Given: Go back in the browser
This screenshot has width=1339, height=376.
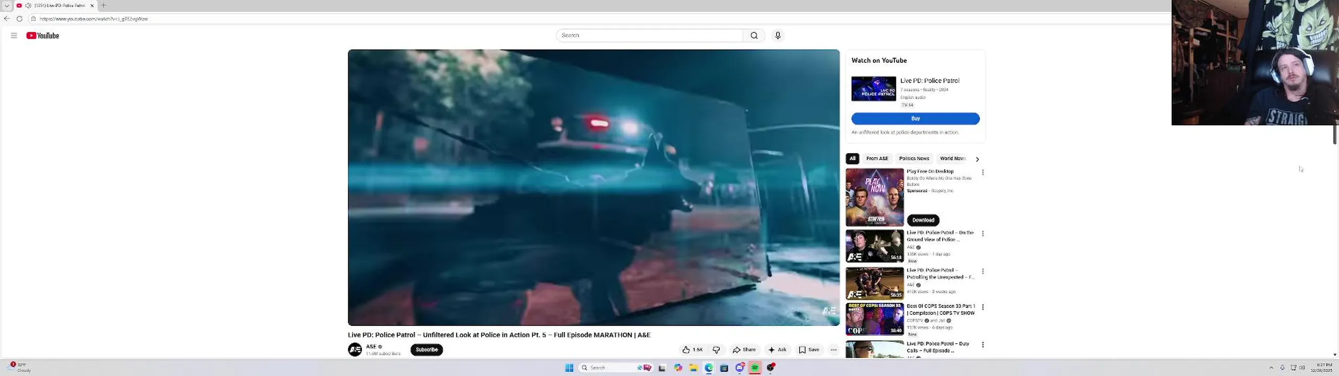Looking at the screenshot, I should click(7, 19).
